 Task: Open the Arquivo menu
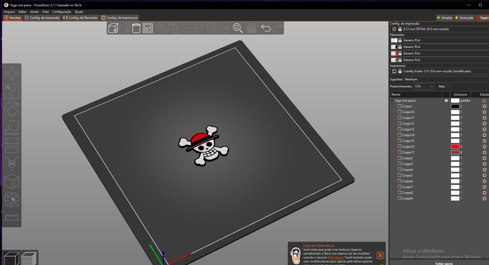pyautogui.click(x=9, y=12)
